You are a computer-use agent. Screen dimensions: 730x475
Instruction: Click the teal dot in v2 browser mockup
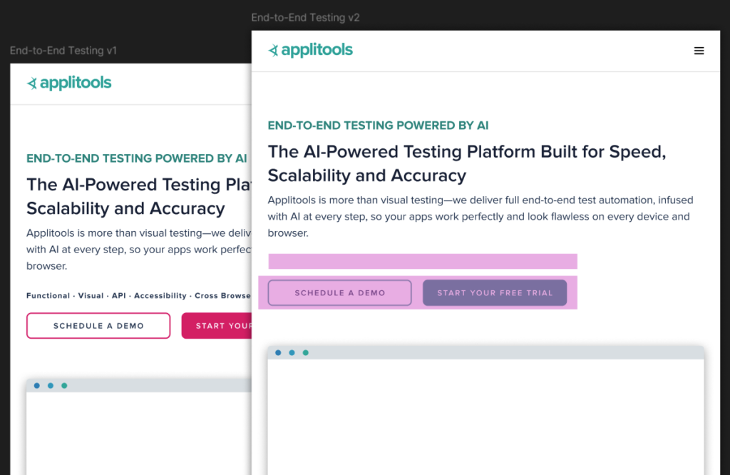[306, 352]
